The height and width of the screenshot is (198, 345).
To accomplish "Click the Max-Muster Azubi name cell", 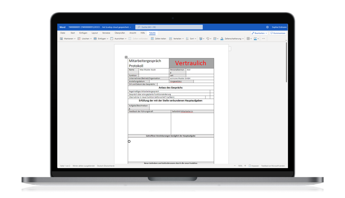I will pyautogui.click(x=154, y=71).
